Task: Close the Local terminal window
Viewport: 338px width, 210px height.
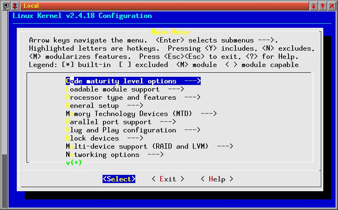Action: click(331, 6)
